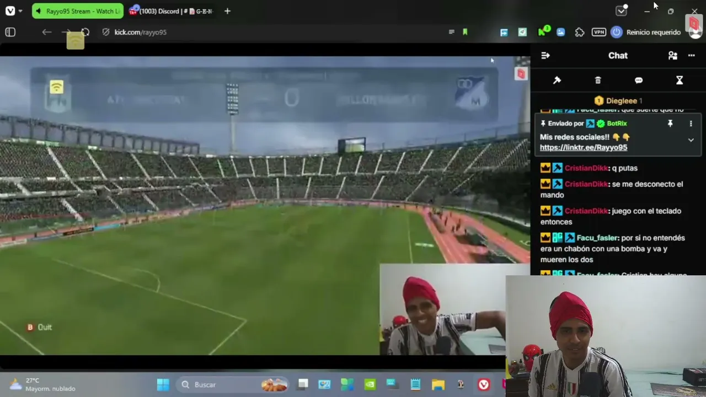Reload the current page

tap(85, 32)
